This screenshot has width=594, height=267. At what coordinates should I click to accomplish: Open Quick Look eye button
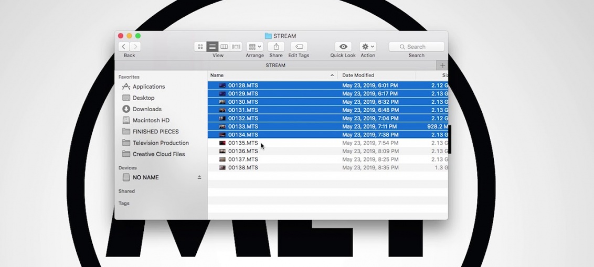pyautogui.click(x=343, y=47)
